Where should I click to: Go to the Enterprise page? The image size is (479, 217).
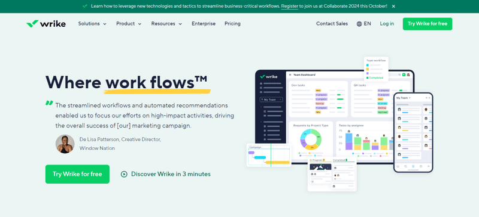coord(204,24)
